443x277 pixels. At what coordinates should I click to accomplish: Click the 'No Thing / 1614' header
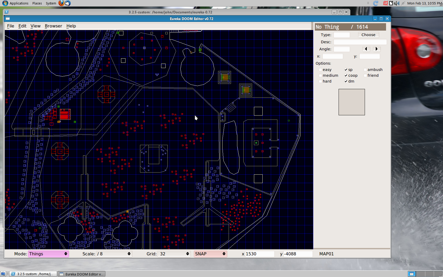click(350, 27)
